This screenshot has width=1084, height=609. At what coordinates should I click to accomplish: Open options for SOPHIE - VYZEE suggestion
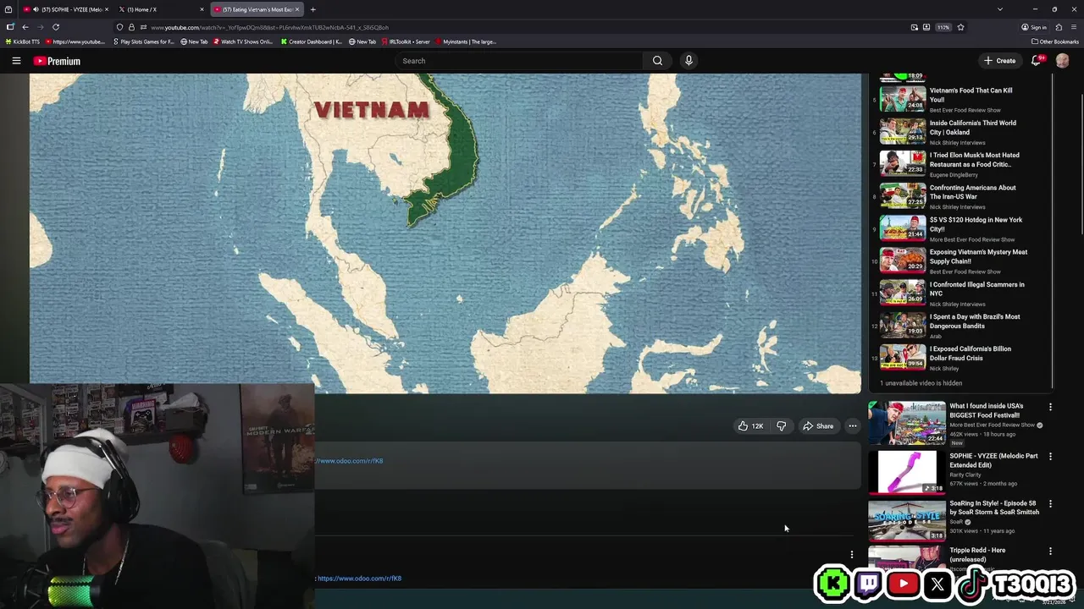click(1050, 457)
